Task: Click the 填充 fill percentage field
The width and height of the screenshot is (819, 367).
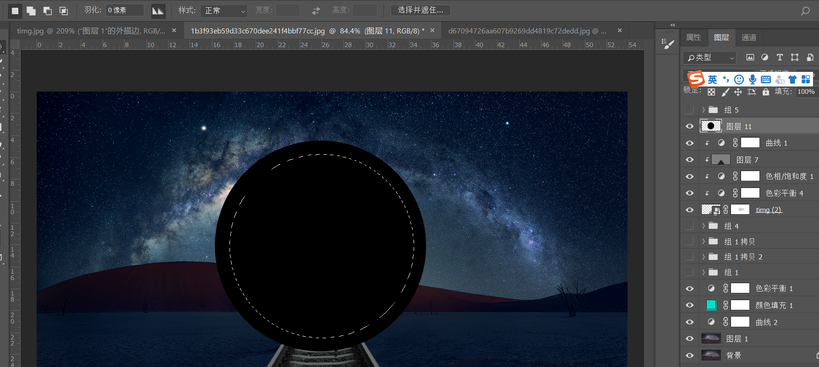Action: tap(807, 92)
